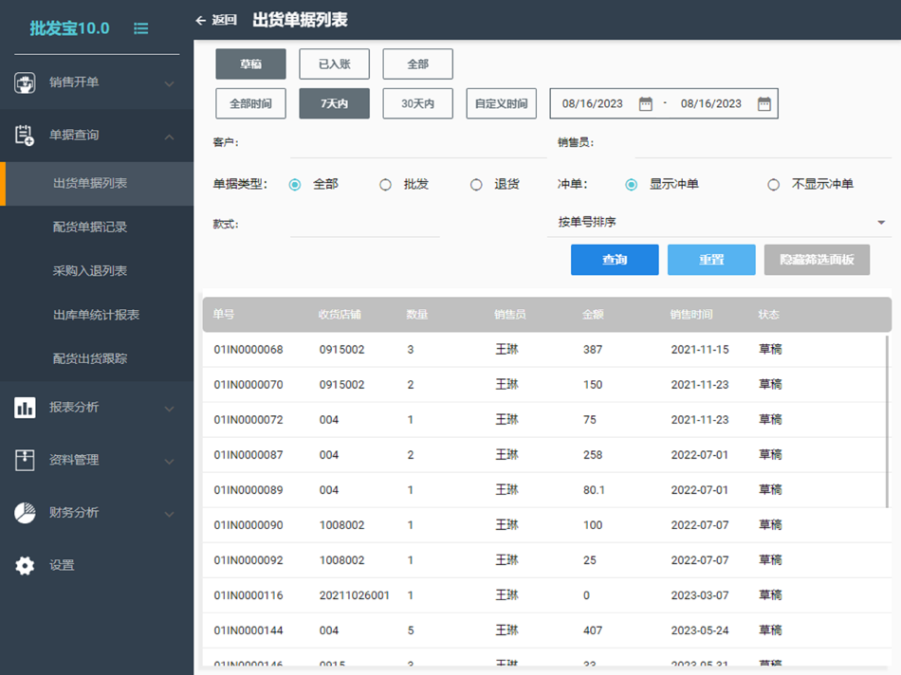Switch to 已入账 status filter

[x=335, y=64]
